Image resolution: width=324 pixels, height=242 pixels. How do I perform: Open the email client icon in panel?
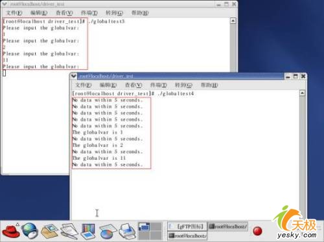(x=50, y=231)
